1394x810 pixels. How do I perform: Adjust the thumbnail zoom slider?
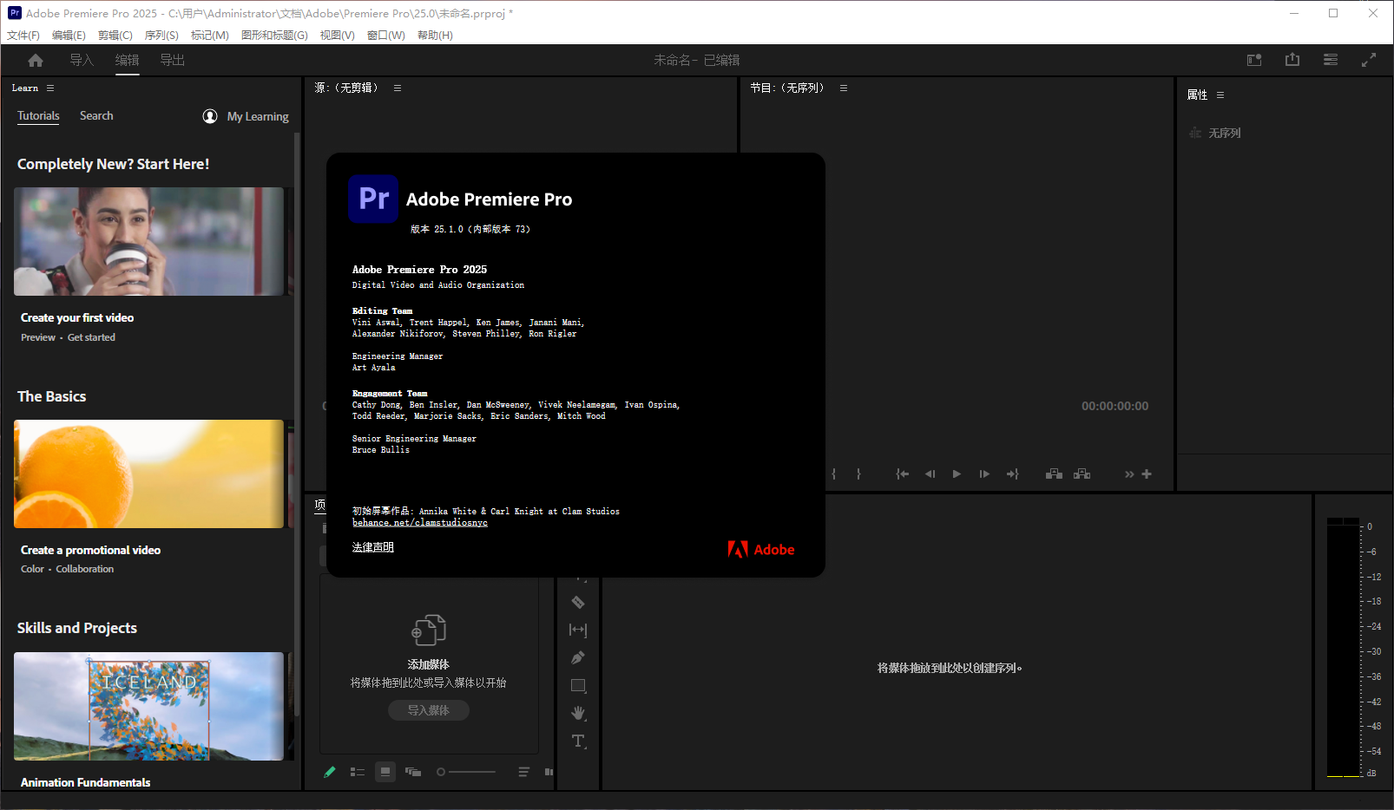466,771
